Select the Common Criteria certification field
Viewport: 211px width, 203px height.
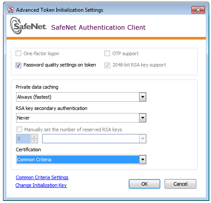(x=78, y=160)
